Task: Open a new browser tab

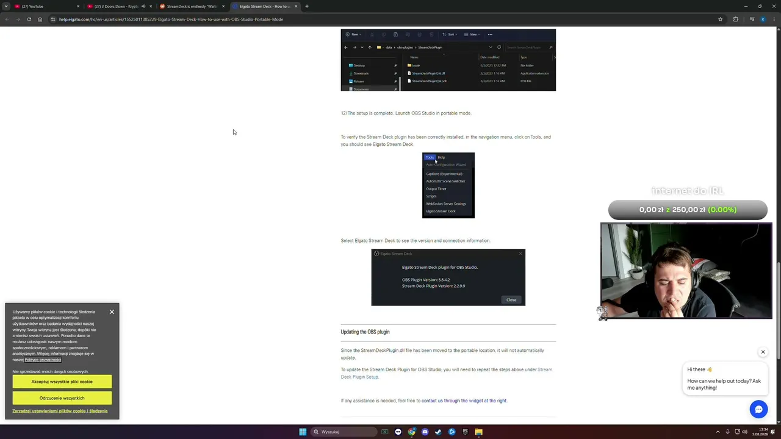Action: point(307,6)
